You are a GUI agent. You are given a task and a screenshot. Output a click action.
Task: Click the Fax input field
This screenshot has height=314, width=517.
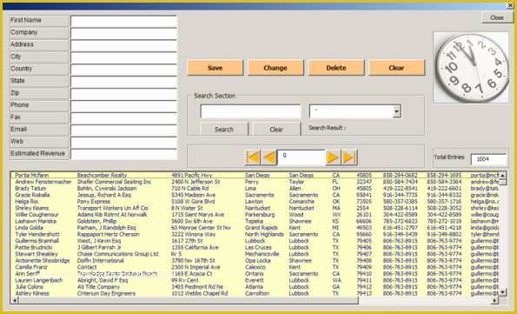click(x=123, y=118)
